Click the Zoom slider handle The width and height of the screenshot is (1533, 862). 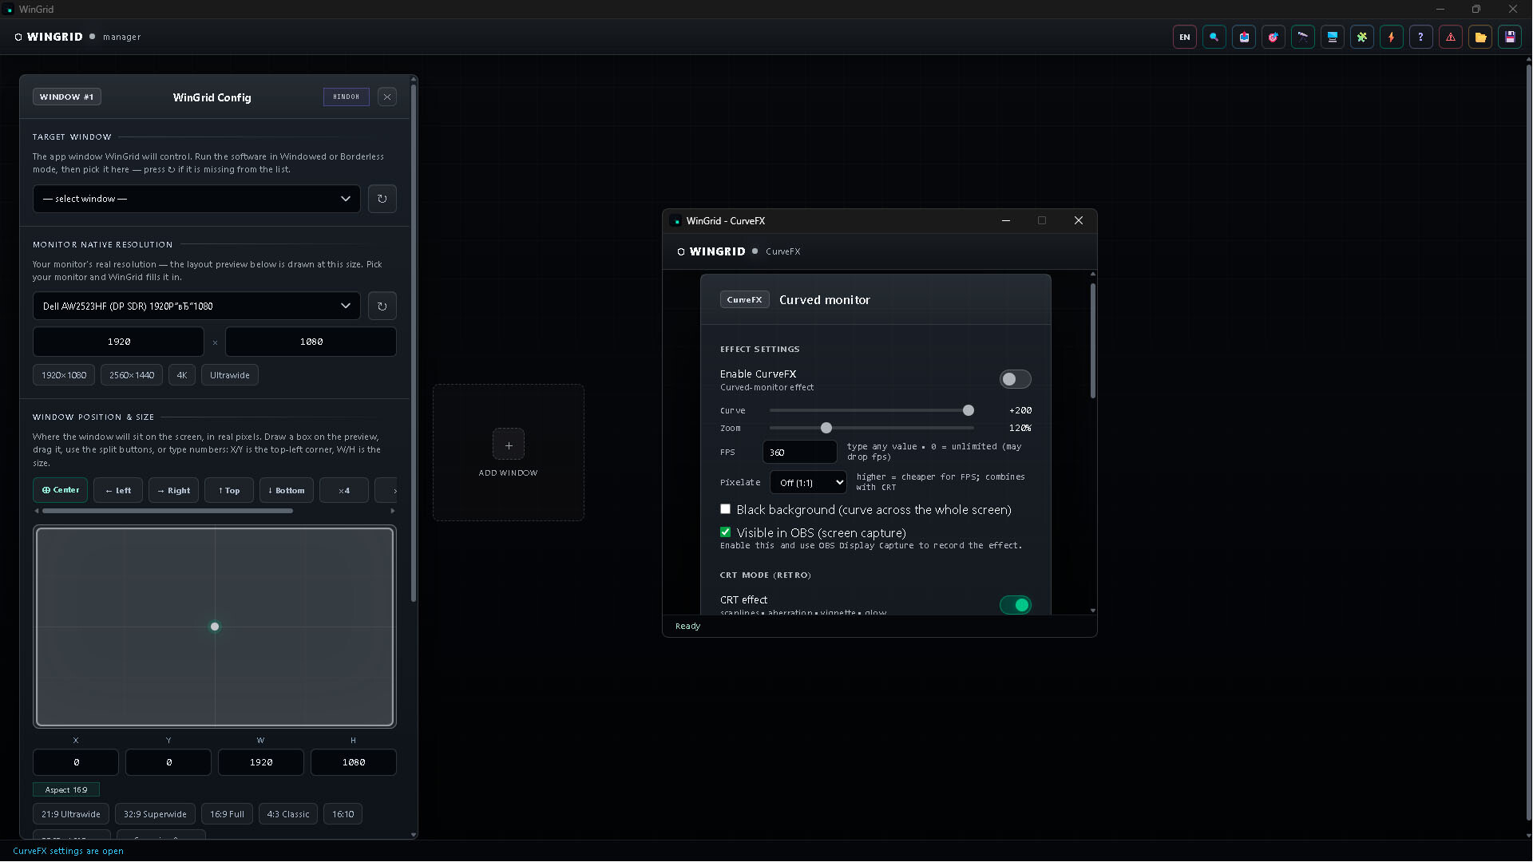pos(826,428)
